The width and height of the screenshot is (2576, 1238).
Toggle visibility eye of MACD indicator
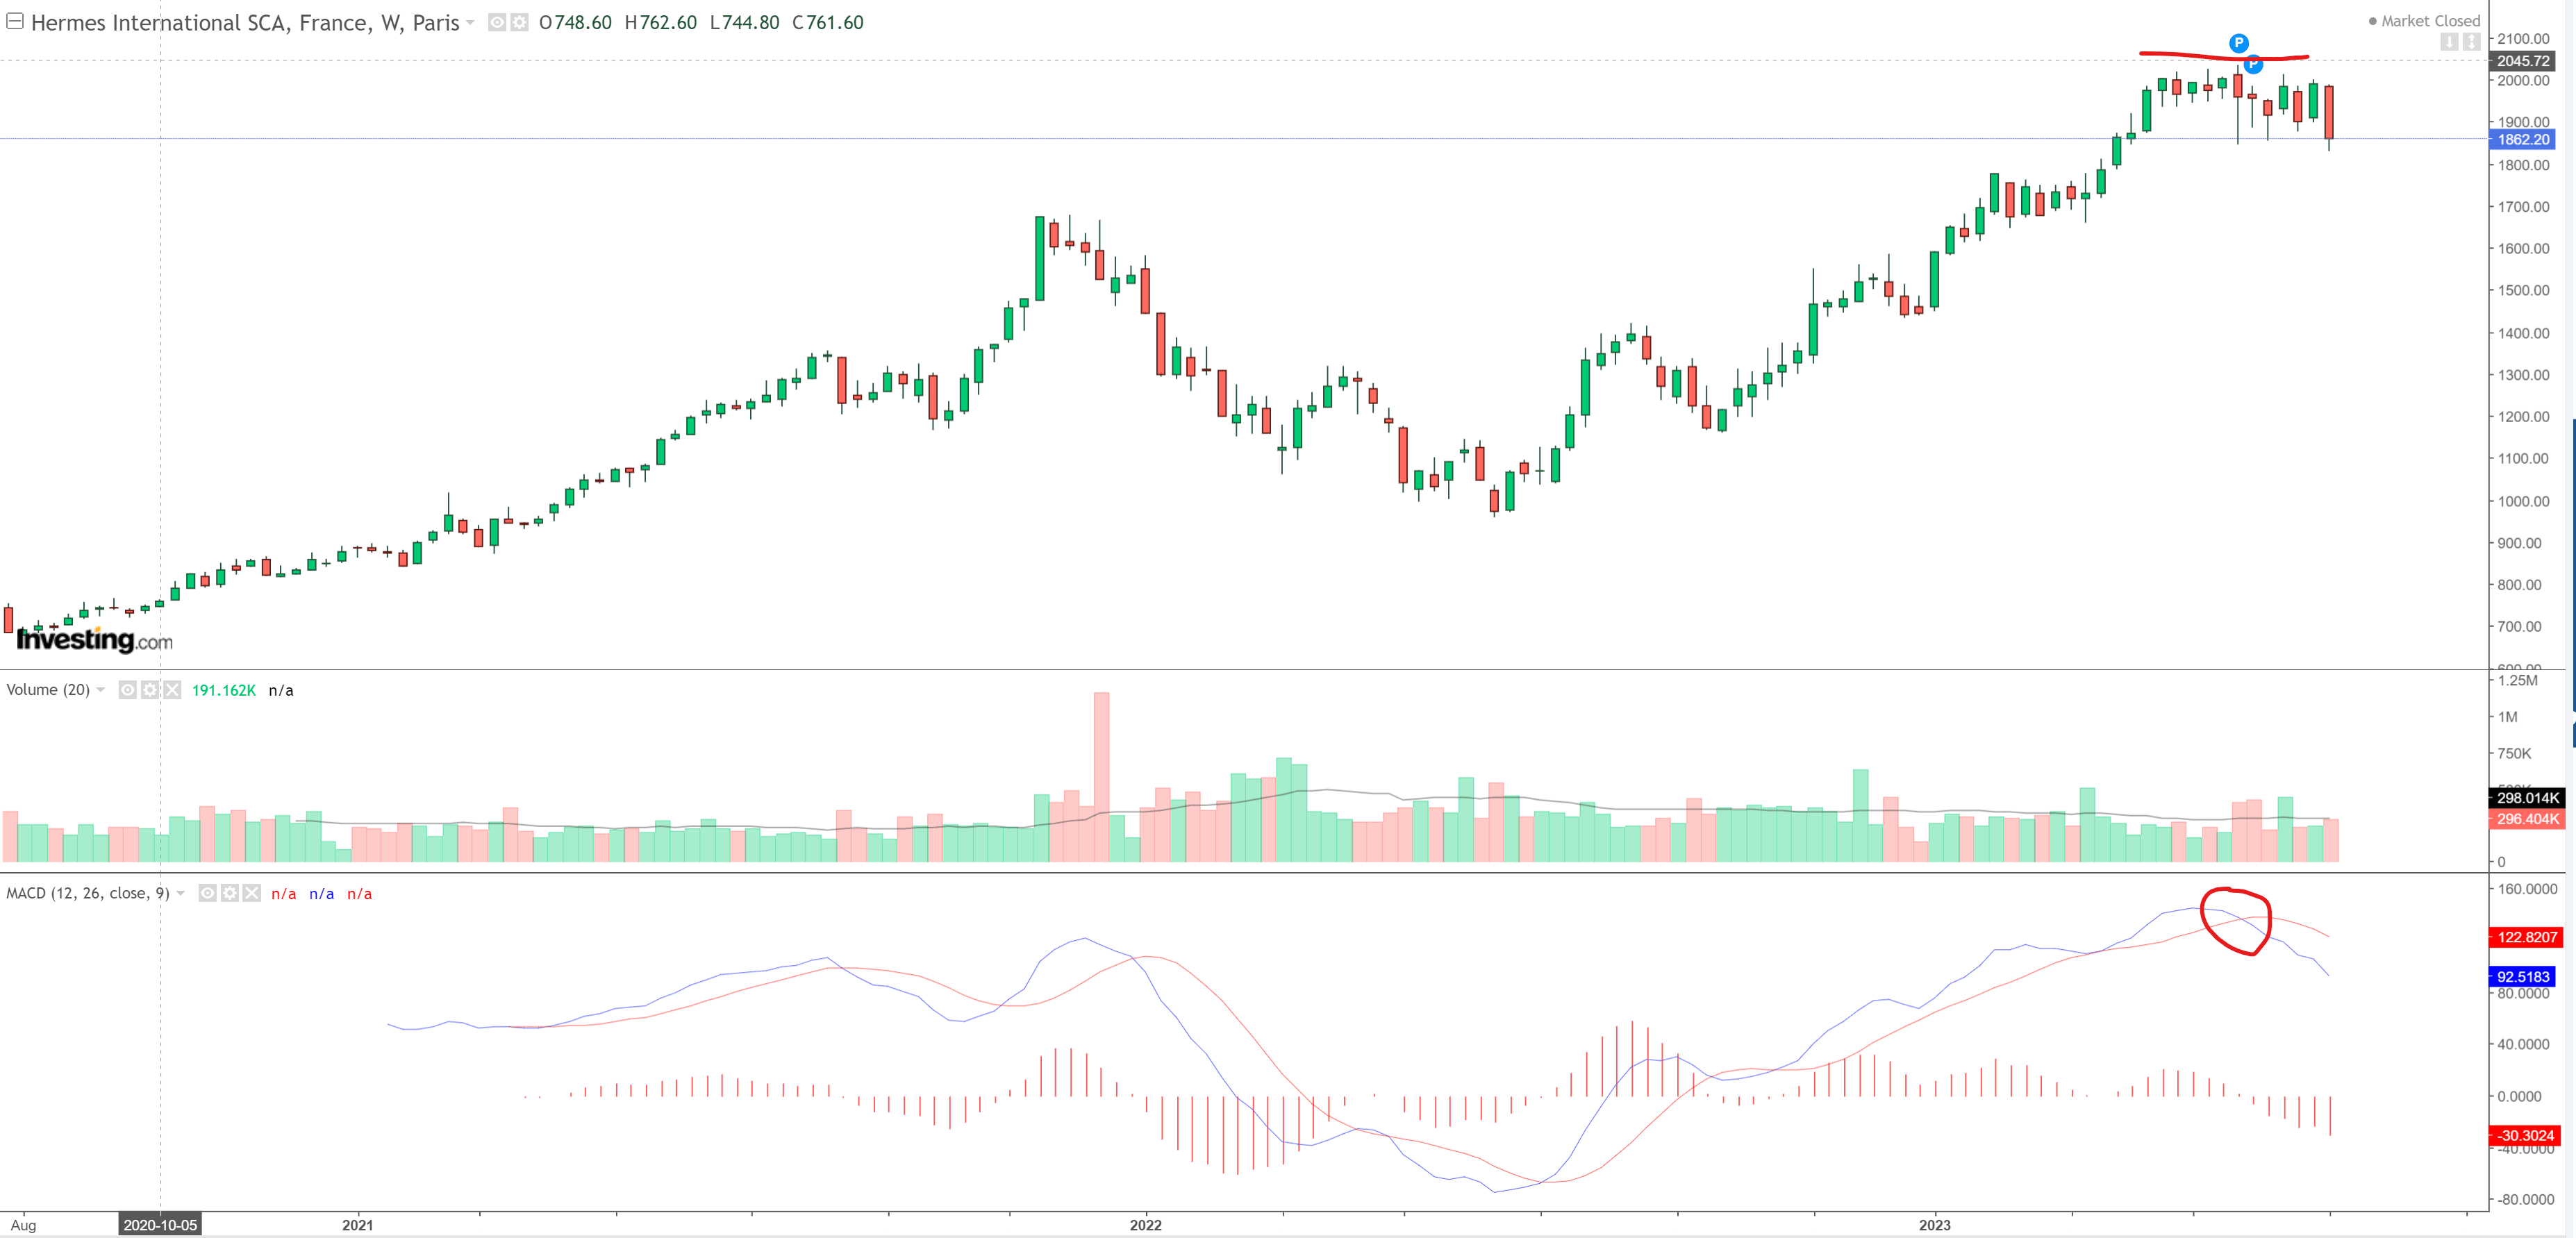[207, 893]
